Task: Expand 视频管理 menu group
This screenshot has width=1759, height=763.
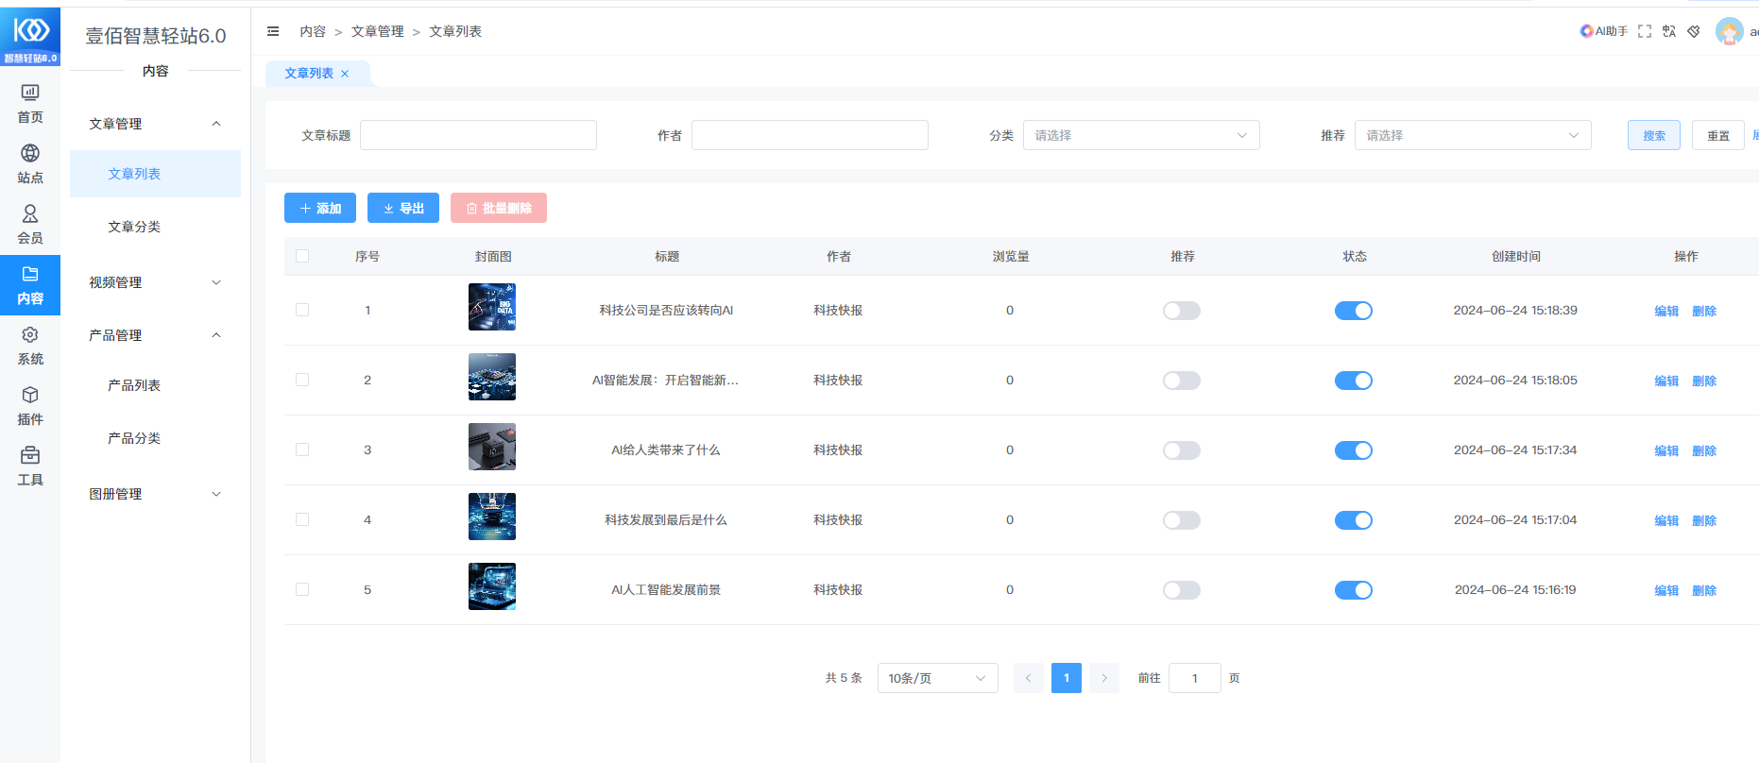Action: click(x=155, y=282)
